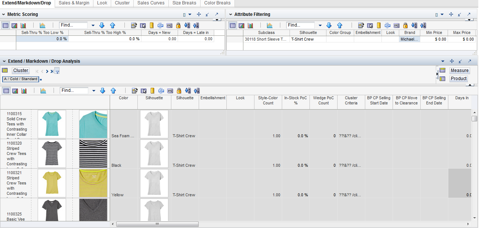
Task: Collapse the Metric Scoring panel
Action: click(x=3, y=14)
